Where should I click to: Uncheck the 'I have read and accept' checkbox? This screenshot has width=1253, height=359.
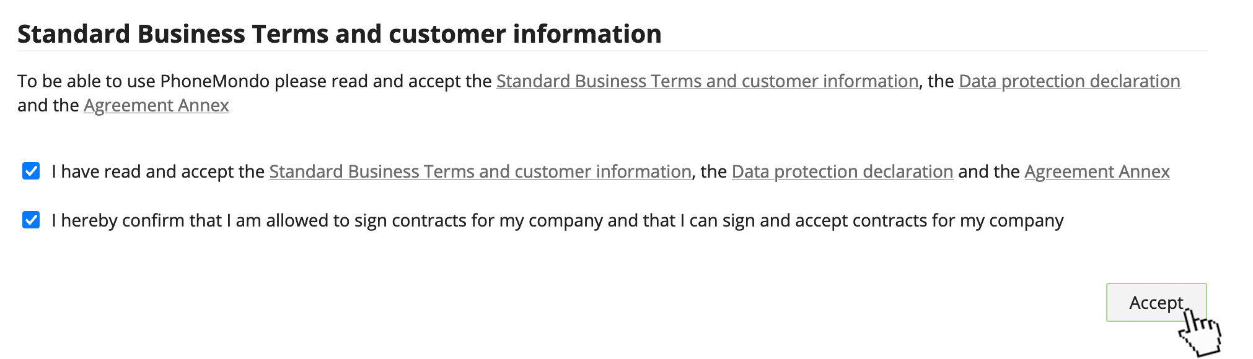(x=31, y=171)
